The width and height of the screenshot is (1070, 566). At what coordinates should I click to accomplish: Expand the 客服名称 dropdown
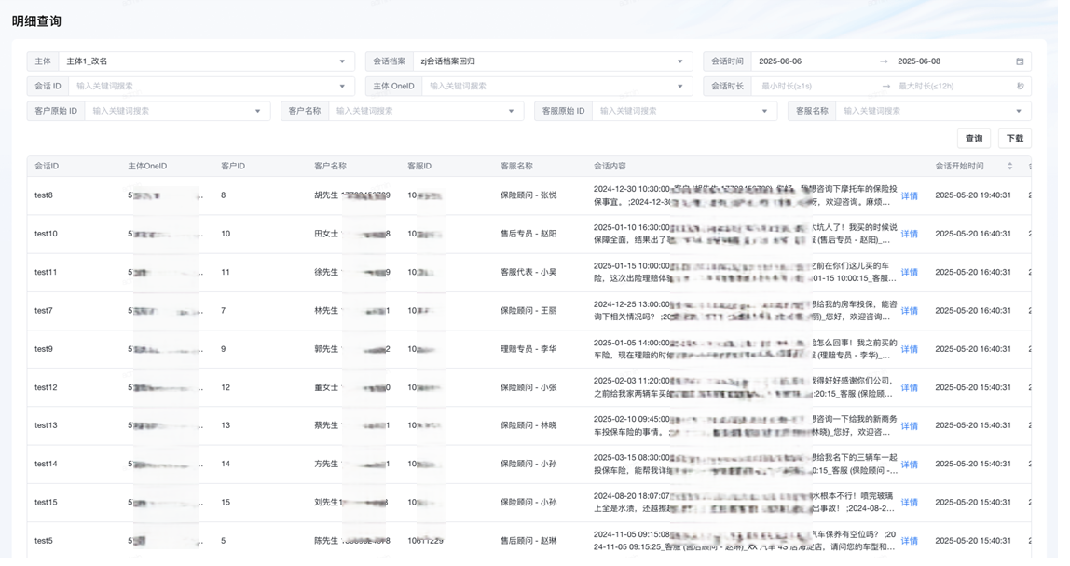[x=1019, y=111]
